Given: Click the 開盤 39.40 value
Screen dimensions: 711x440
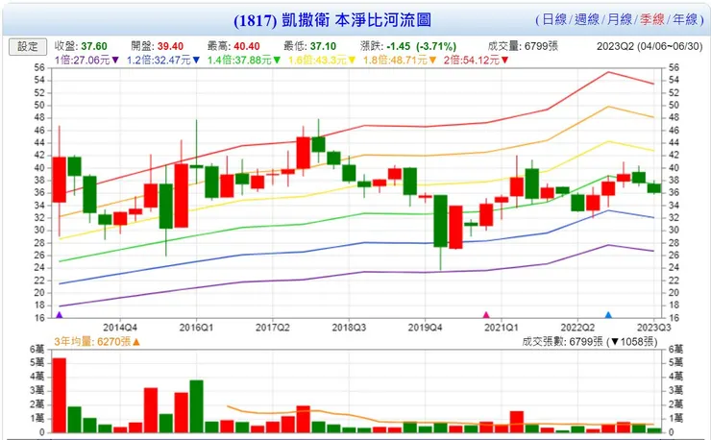Looking at the screenshot, I should coord(170,46).
